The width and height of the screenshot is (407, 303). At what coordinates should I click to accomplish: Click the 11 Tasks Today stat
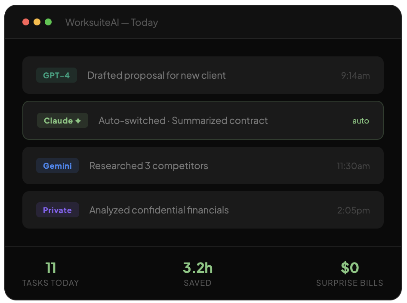[x=51, y=274]
